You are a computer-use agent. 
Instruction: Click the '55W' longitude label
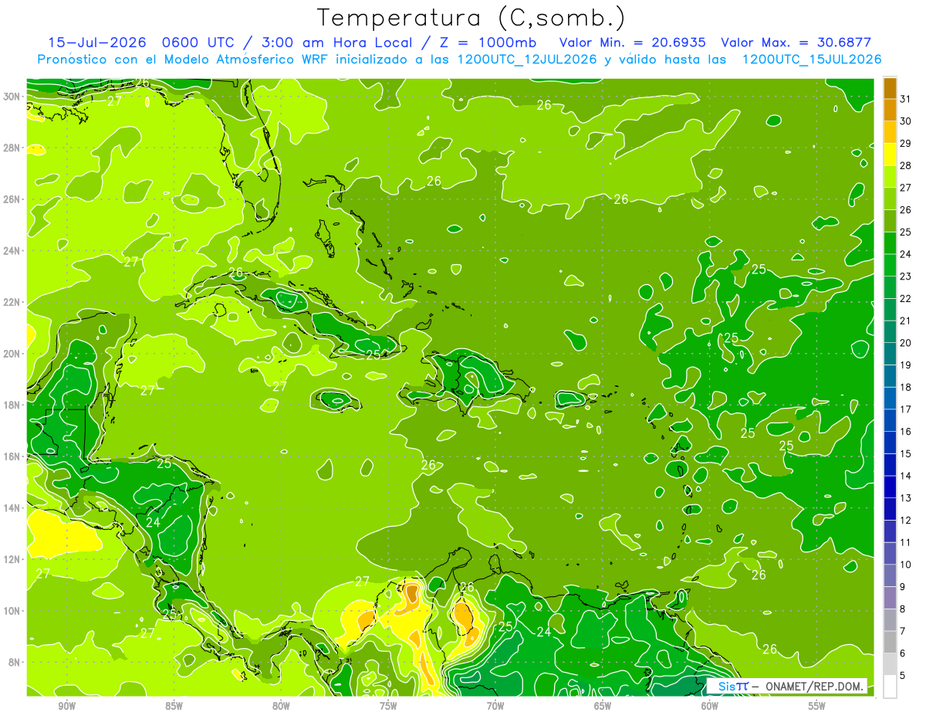[817, 706]
